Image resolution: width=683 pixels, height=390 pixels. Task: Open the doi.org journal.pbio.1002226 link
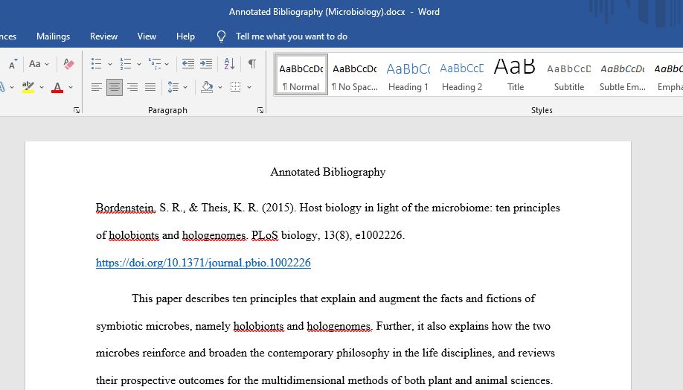203,263
